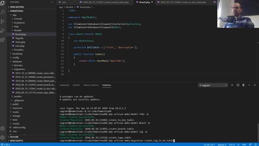Open the create_tags_table migration in tree
Viewport: 259px width, 146px height.
32,92
